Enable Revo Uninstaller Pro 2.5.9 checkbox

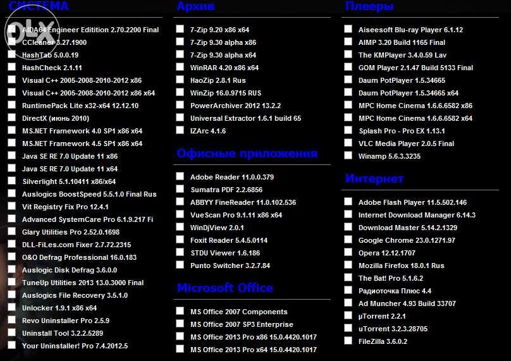tap(12, 320)
